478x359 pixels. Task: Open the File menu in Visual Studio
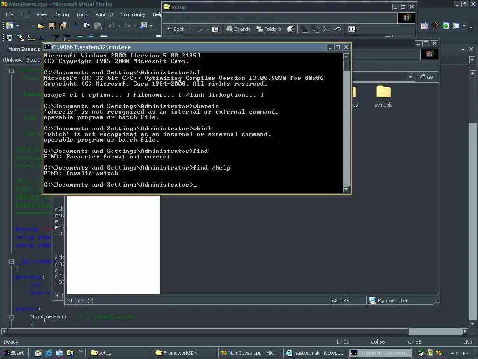(x=9, y=14)
